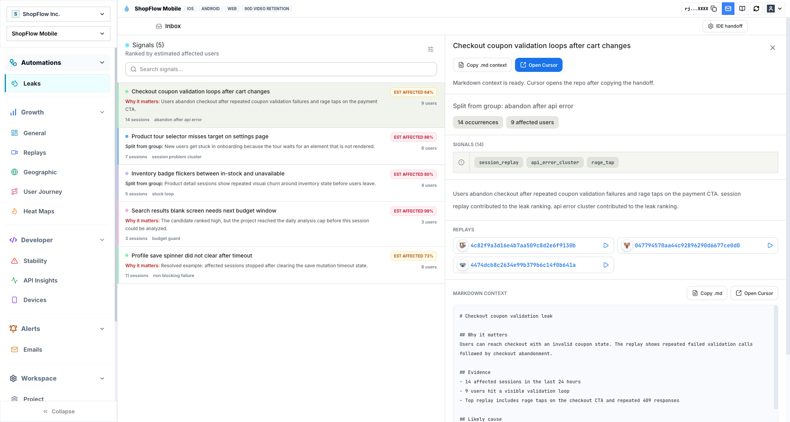Click the ANDROID platform badge
The image size is (790, 422).
click(211, 9)
